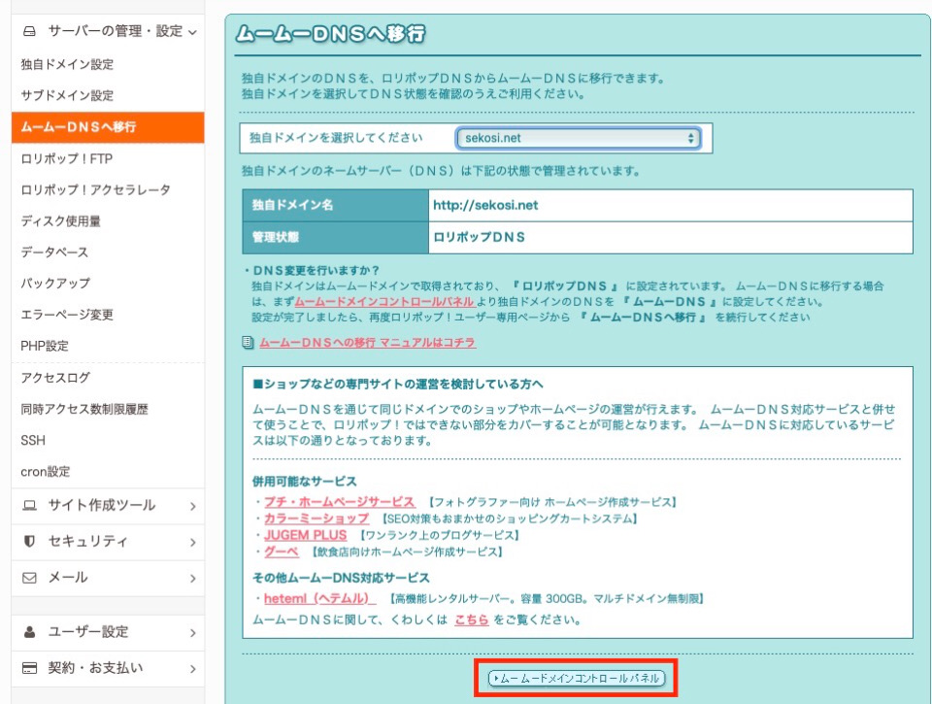Expand the 契約・お支払い chevron
The height and width of the screenshot is (704, 932).
pyautogui.click(x=193, y=668)
